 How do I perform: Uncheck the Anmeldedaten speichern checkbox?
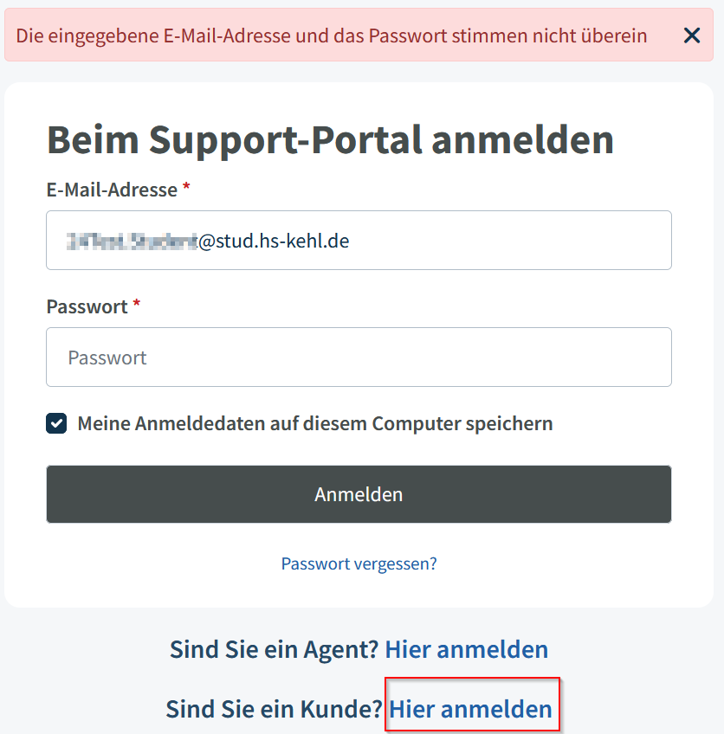click(57, 423)
